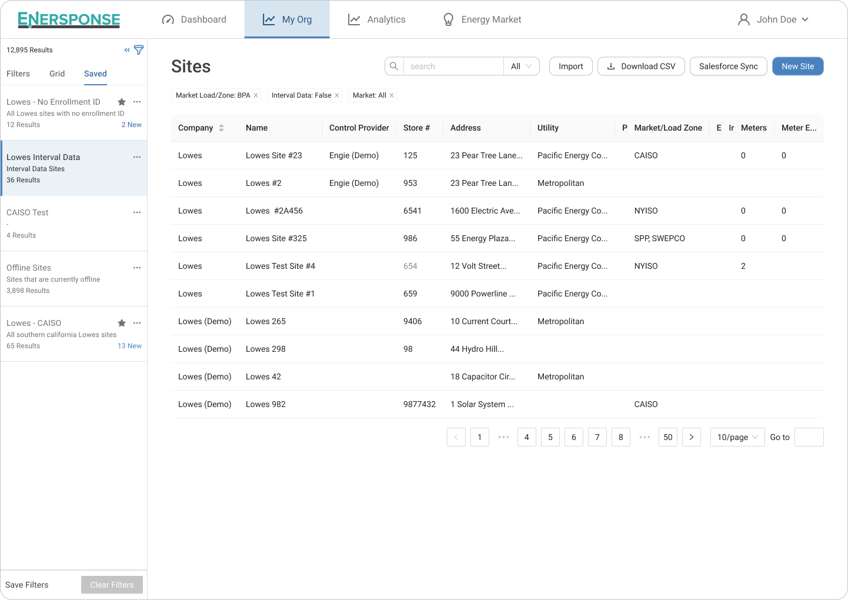Create a site with the New Site button
Image resolution: width=848 pixels, height=600 pixels.
[797, 66]
